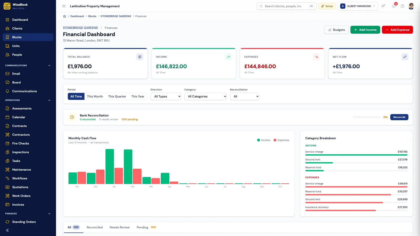Open Invoices in sidebar
The width and height of the screenshot is (420, 236).
(28, 205)
